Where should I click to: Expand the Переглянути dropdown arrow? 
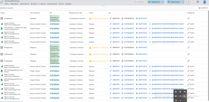(x=183, y=2)
